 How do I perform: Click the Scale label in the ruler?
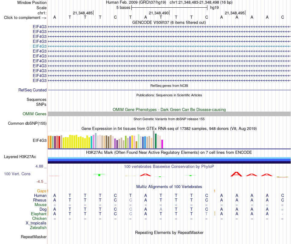pyautogui.click(x=41, y=8)
